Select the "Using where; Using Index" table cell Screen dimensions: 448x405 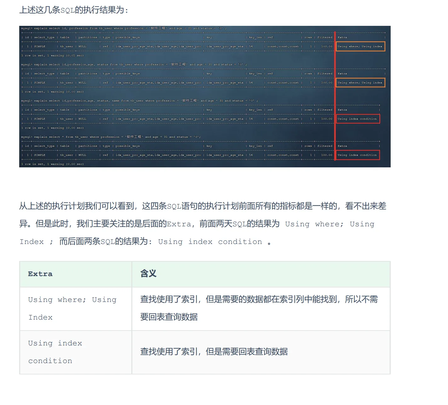[x=72, y=308]
